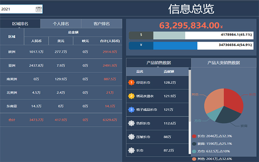This screenshot has height=162, width=259.
Task: Click the 信息总览 page title
Action: click(191, 9)
